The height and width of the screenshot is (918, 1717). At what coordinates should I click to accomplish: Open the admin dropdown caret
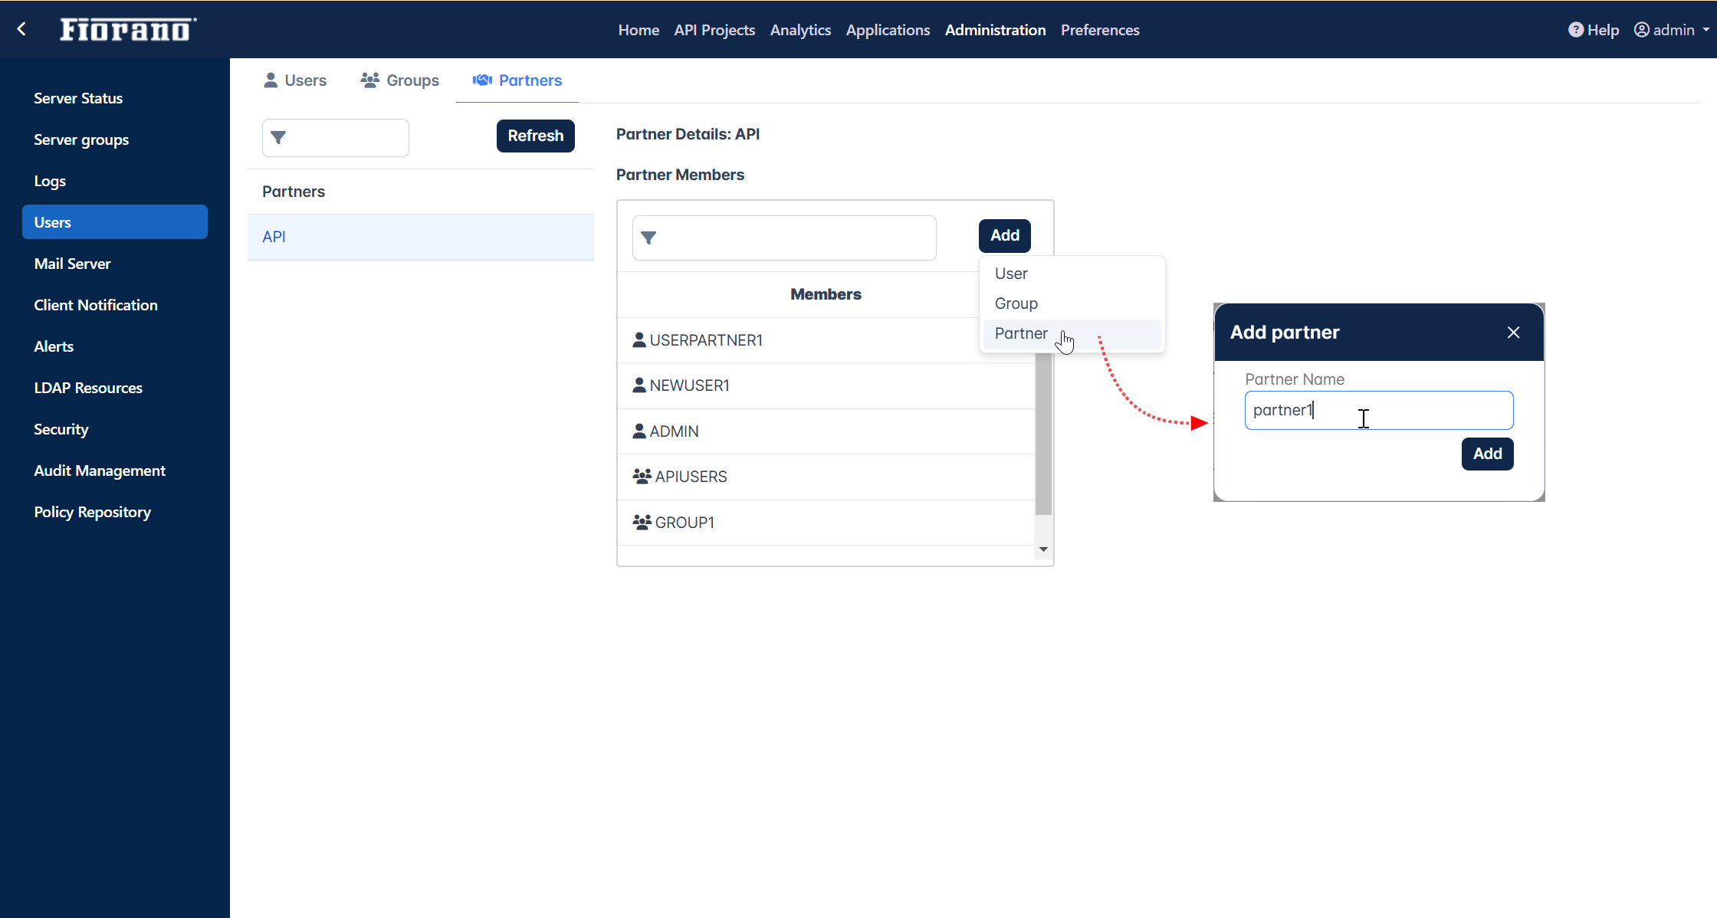pyautogui.click(x=1706, y=30)
